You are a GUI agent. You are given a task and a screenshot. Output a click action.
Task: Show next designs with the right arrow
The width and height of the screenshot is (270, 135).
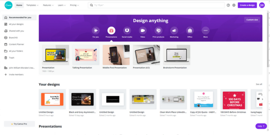coord(262,99)
